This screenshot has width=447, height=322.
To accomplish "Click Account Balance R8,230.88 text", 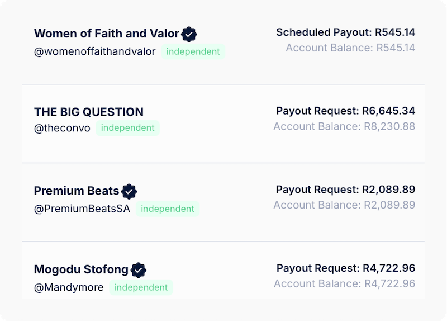I will 344,126.
